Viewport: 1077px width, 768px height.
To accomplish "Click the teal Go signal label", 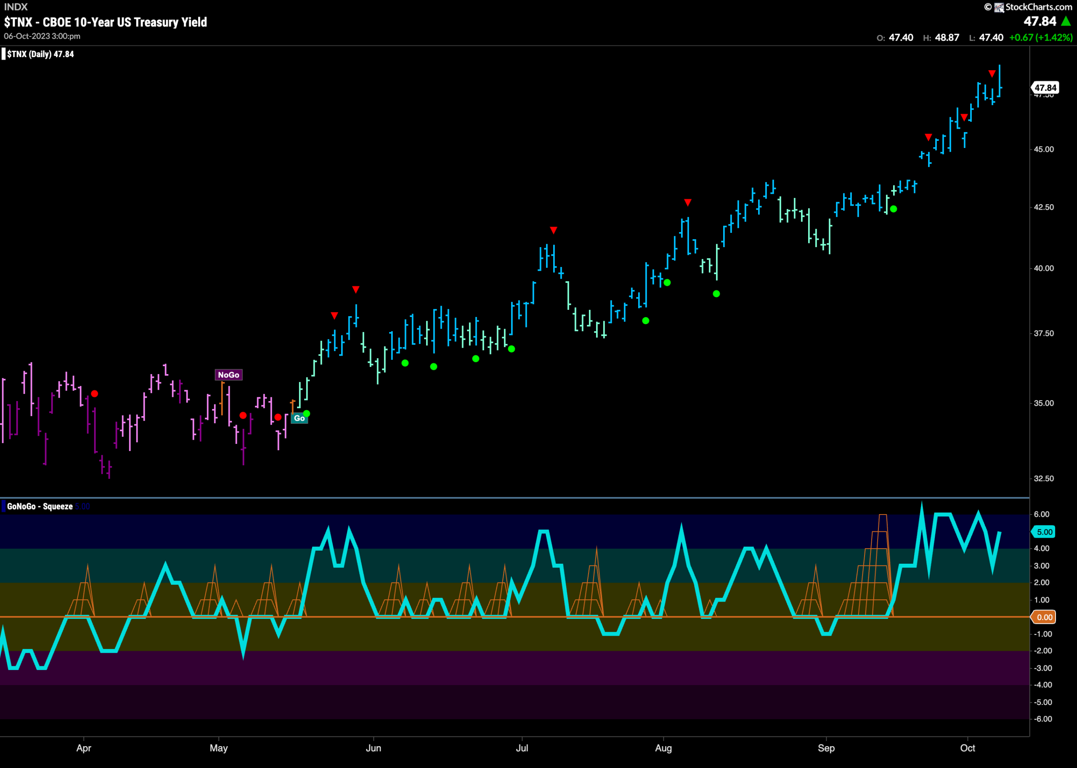I will 299,418.
